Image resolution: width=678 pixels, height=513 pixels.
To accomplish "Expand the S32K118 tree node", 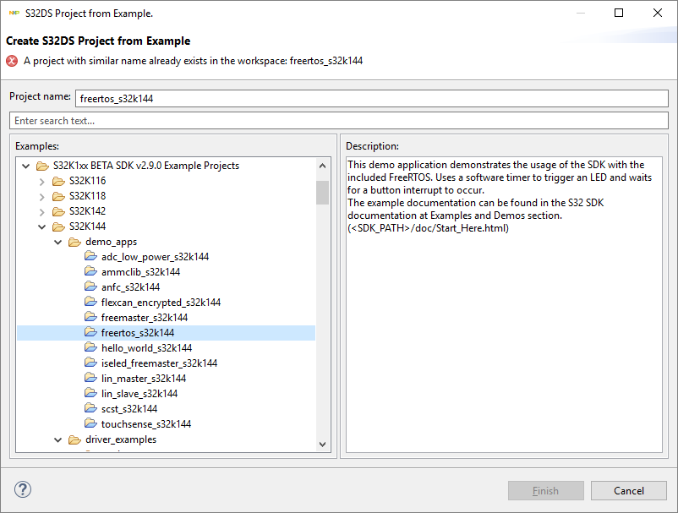I will click(42, 197).
